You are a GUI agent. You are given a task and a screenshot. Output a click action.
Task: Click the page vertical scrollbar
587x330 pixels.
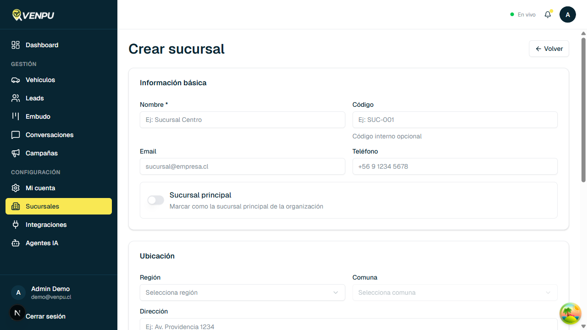(583, 110)
